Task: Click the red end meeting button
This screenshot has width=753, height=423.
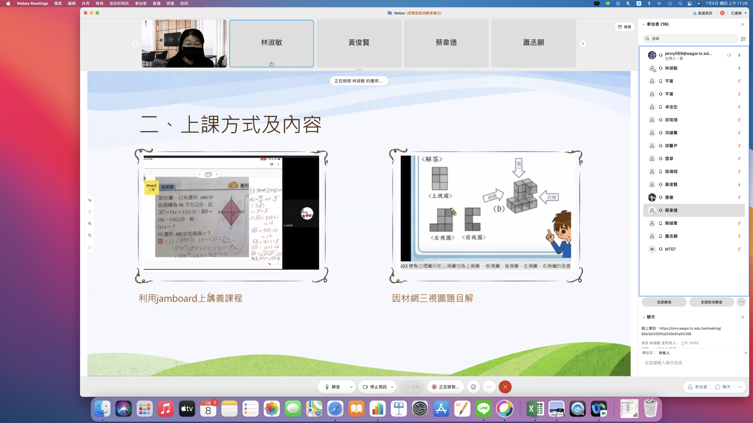Action: 505,387
